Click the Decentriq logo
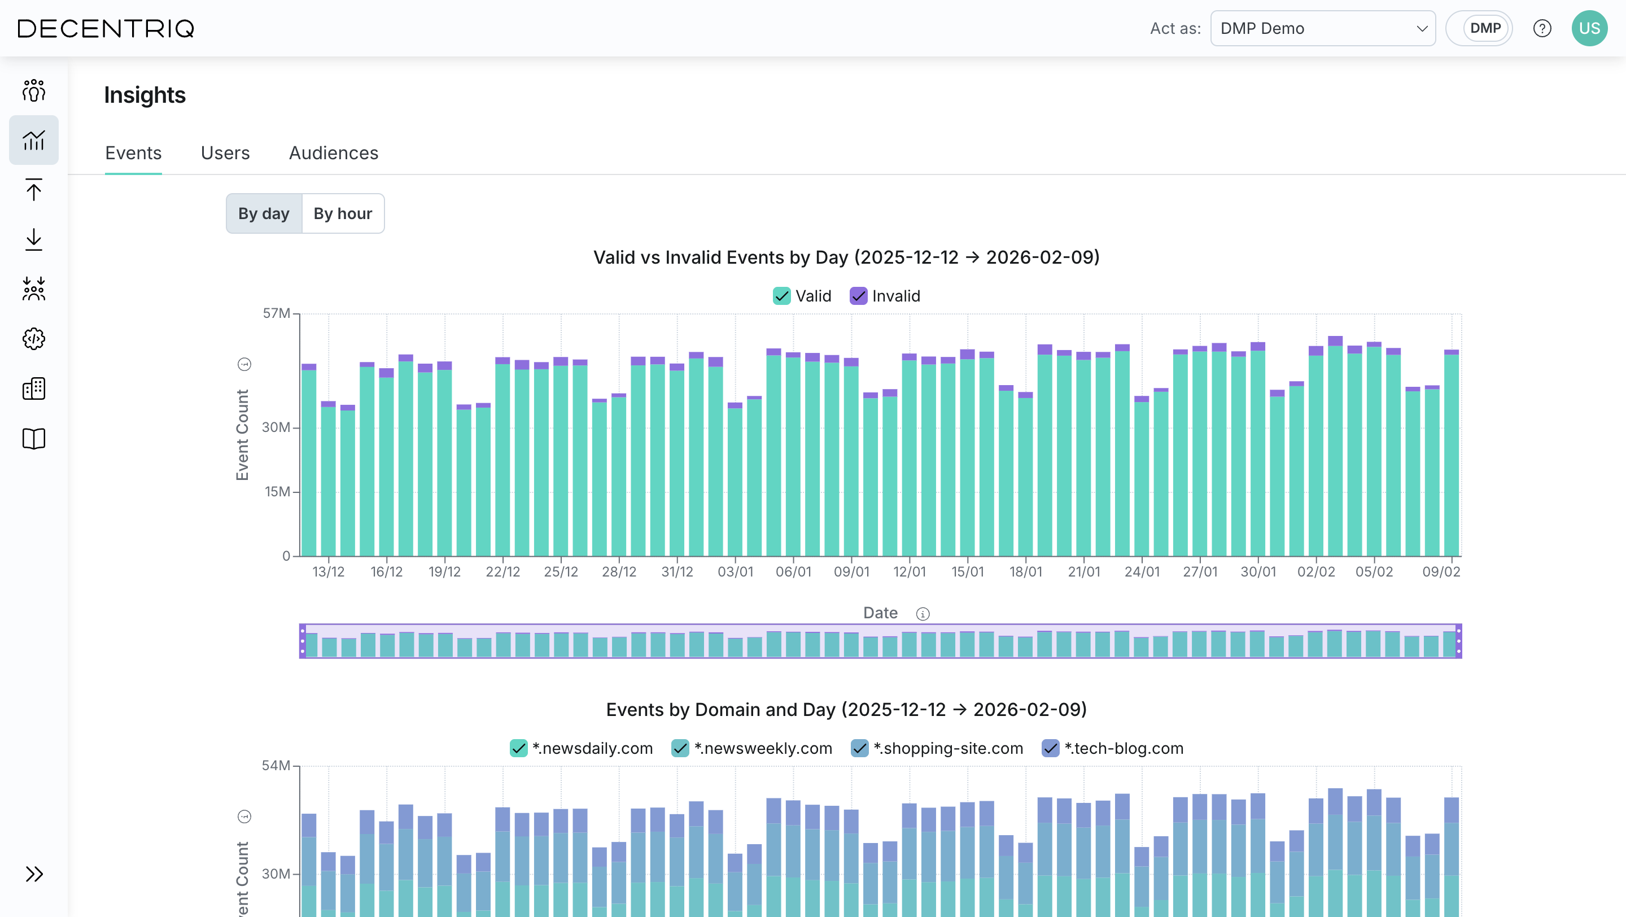Screen dimensions: 1626x917 [106, 28]
